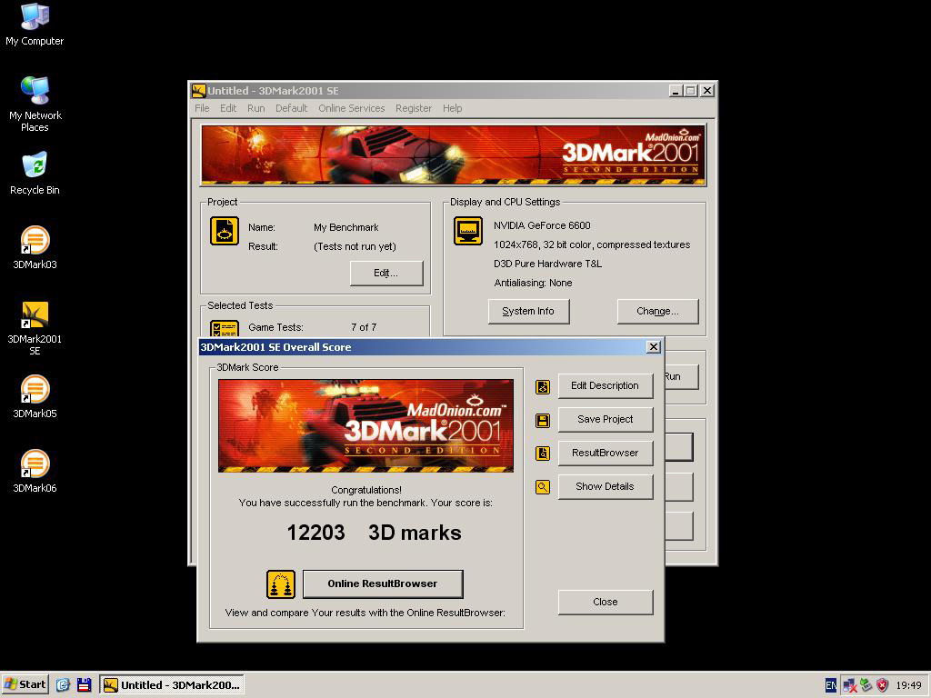Screen dimensions: 931x698
Task: Click the System Info button
Action: (x=528, y=311)
